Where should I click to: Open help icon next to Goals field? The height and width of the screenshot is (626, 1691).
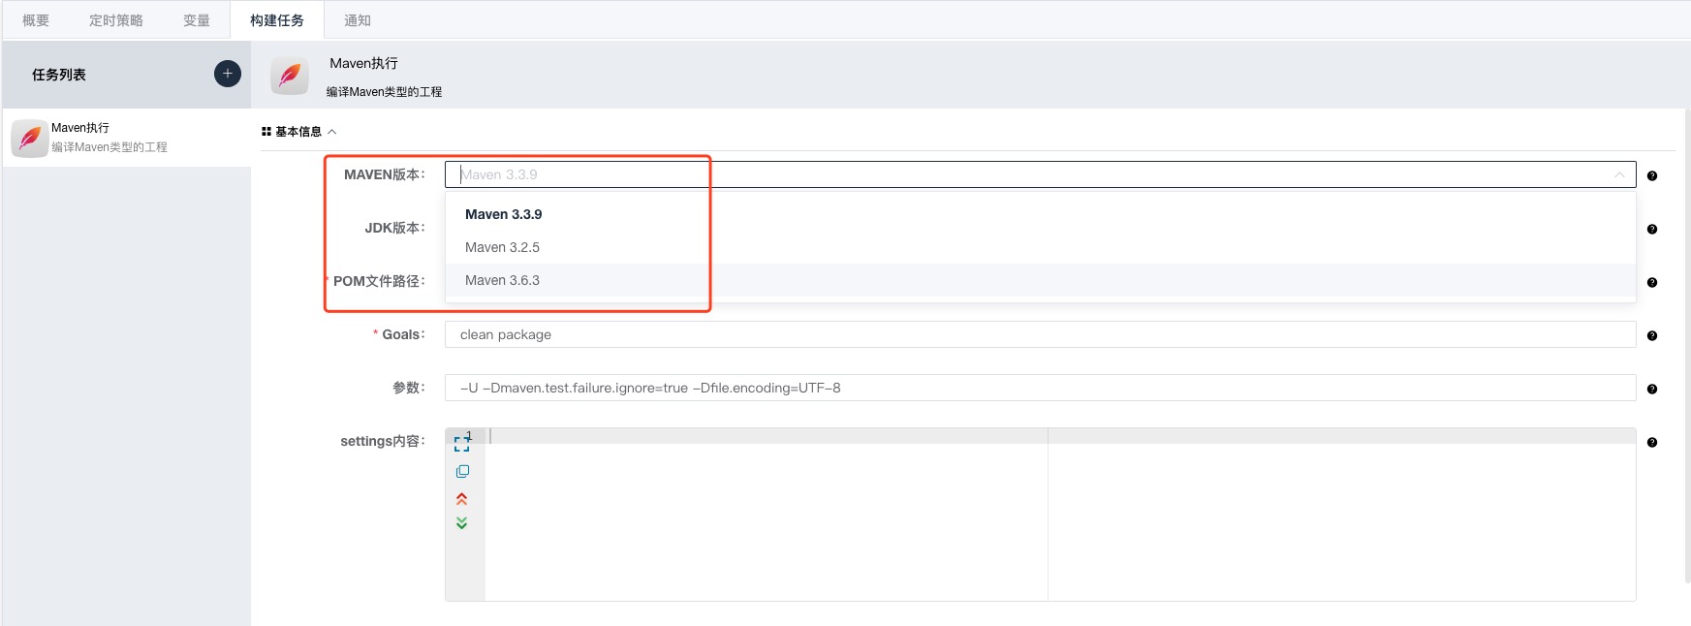(x=1652, y=335)
